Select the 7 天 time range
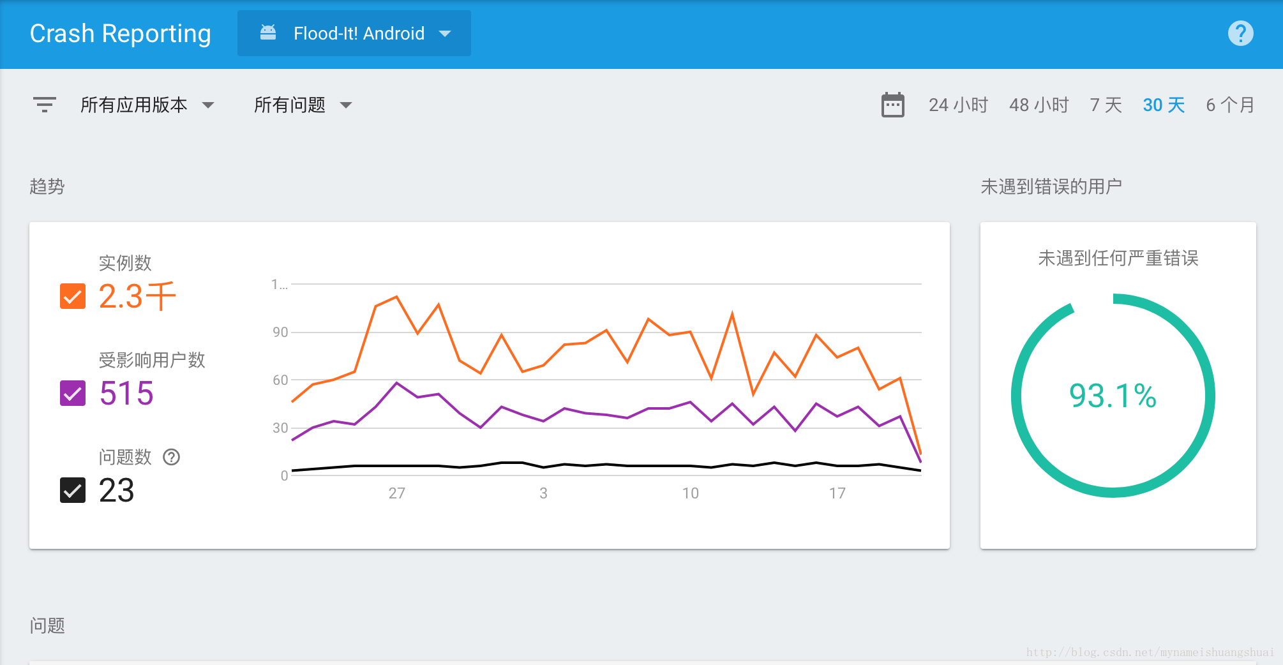 [1106, 105]
